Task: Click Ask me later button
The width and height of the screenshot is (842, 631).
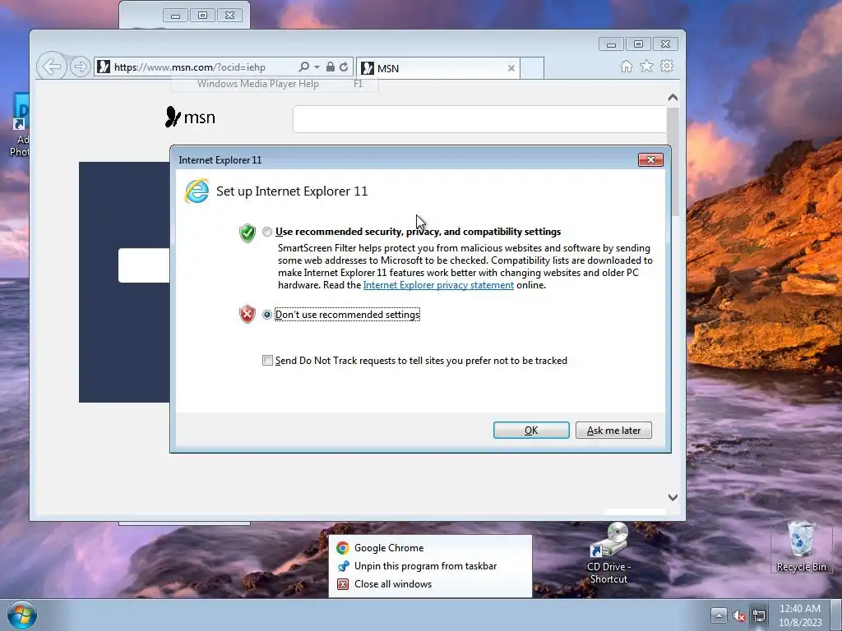Action: [613, 431]
